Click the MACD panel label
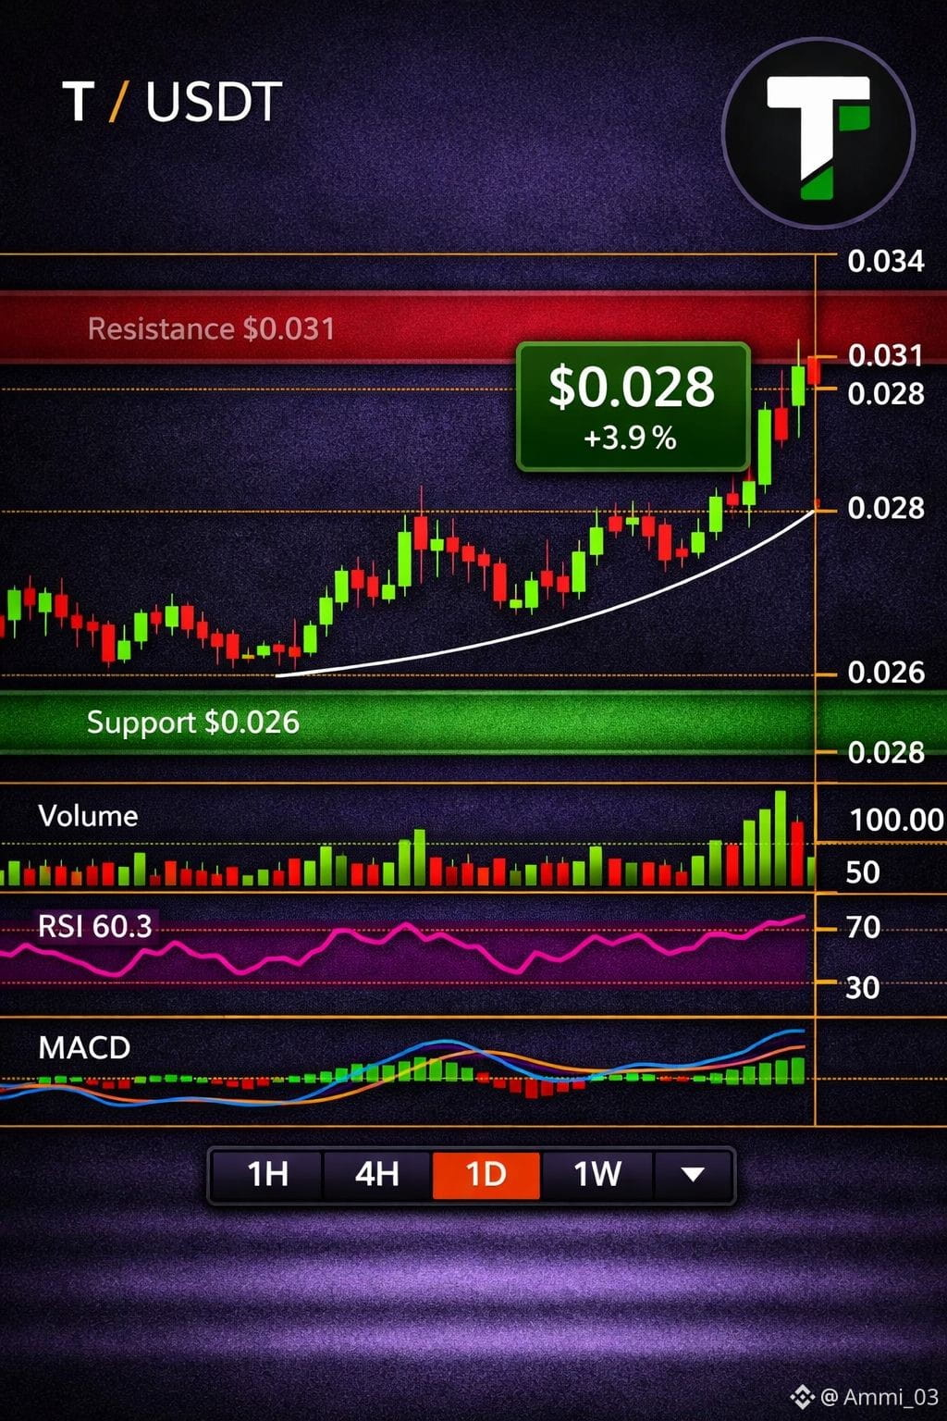 [x=84, y=1048]
